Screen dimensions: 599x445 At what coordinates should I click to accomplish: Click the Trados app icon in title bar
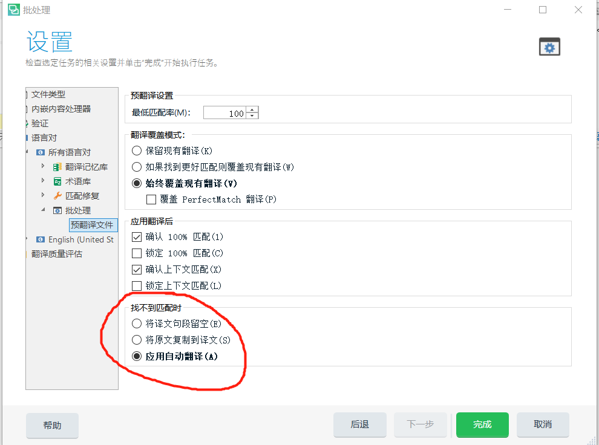pos(14,10)
